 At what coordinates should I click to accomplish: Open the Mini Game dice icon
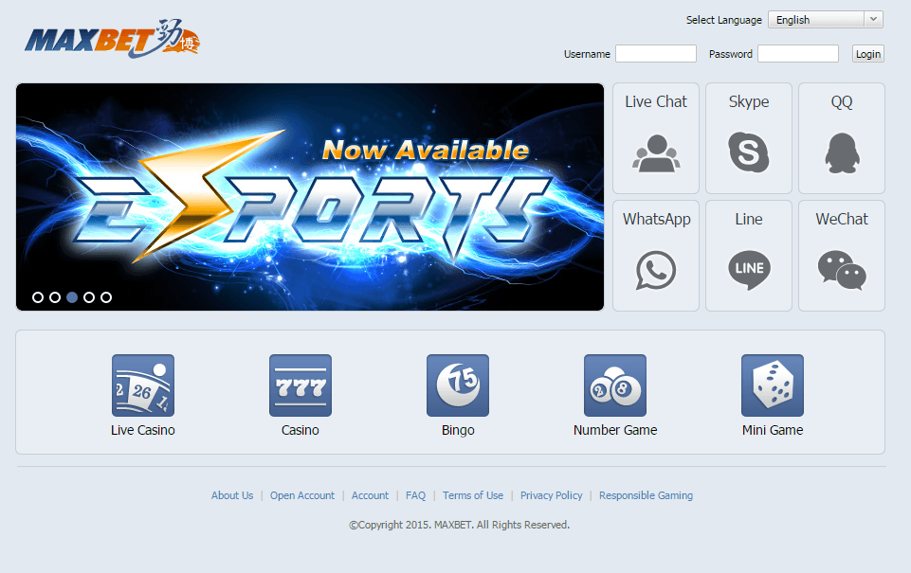pos(773,385)
